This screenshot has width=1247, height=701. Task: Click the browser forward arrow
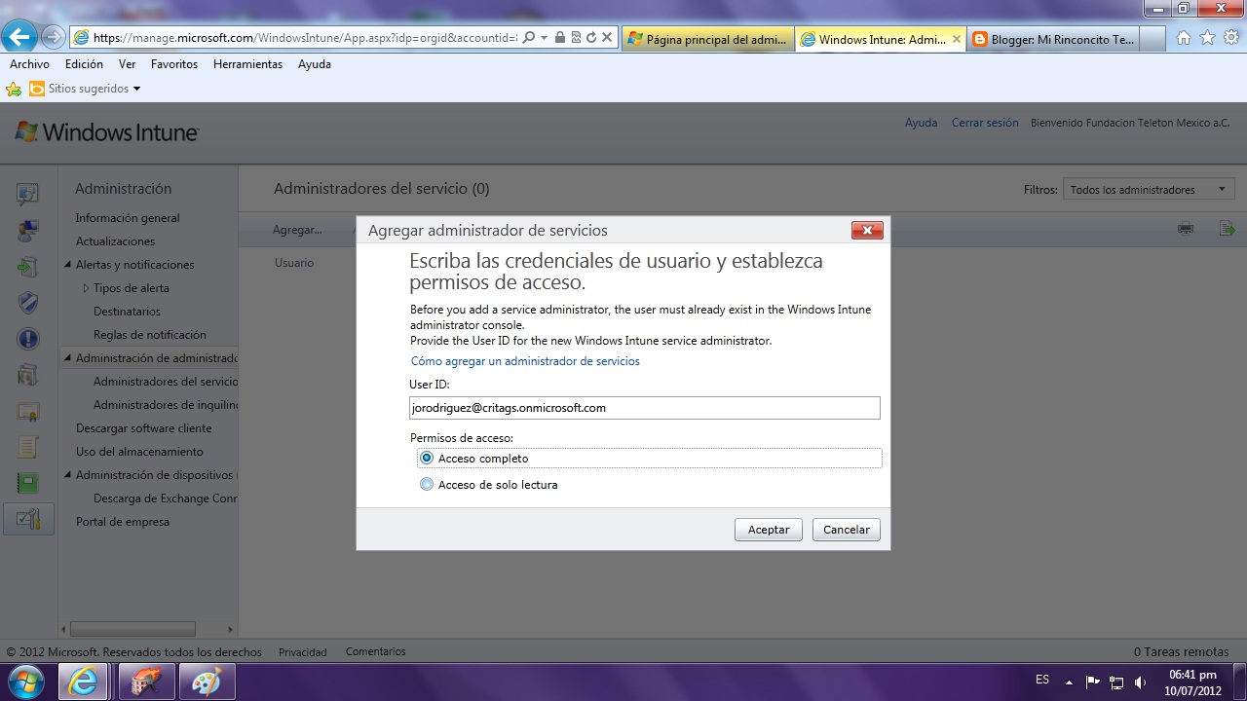point(54,37)
